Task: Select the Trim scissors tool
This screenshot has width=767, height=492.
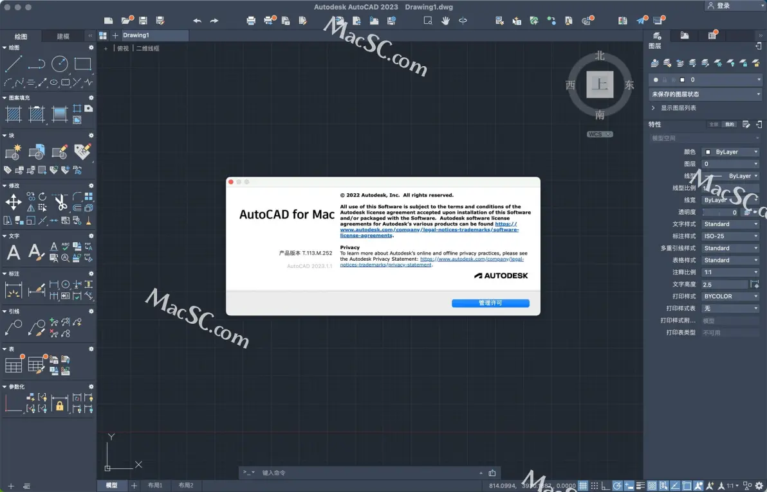Action: pos(60,202)
